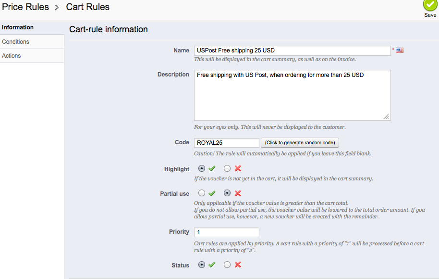Click the Priority input field
Viewport: 439px width, 279px height.
226,232
